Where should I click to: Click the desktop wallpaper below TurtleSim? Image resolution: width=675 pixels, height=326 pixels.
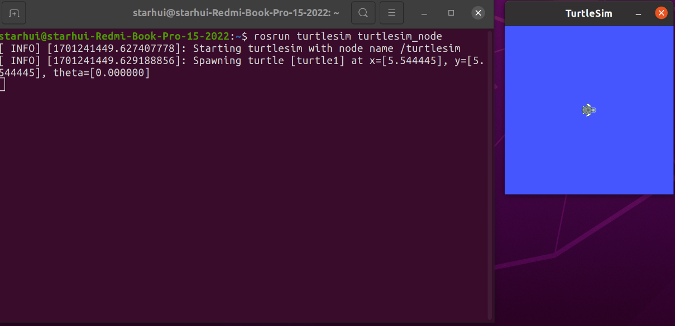coord(586,262)
